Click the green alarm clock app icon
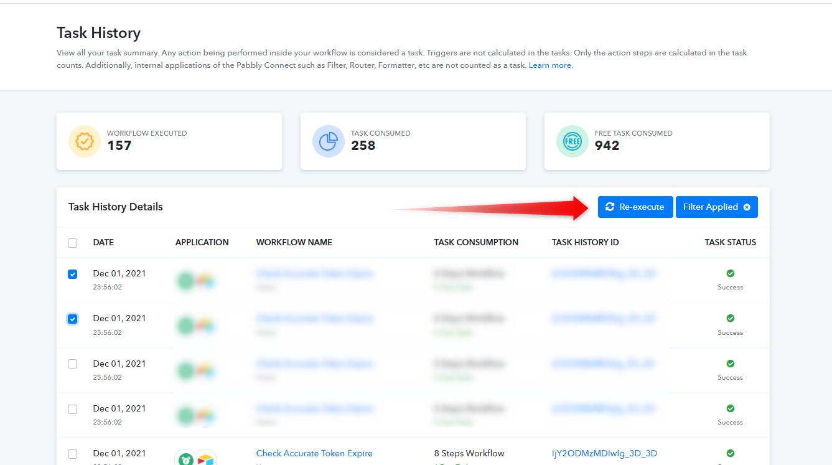Image resolution: width=832 pixels, height=465 pixels. click(x=186, y=459)
